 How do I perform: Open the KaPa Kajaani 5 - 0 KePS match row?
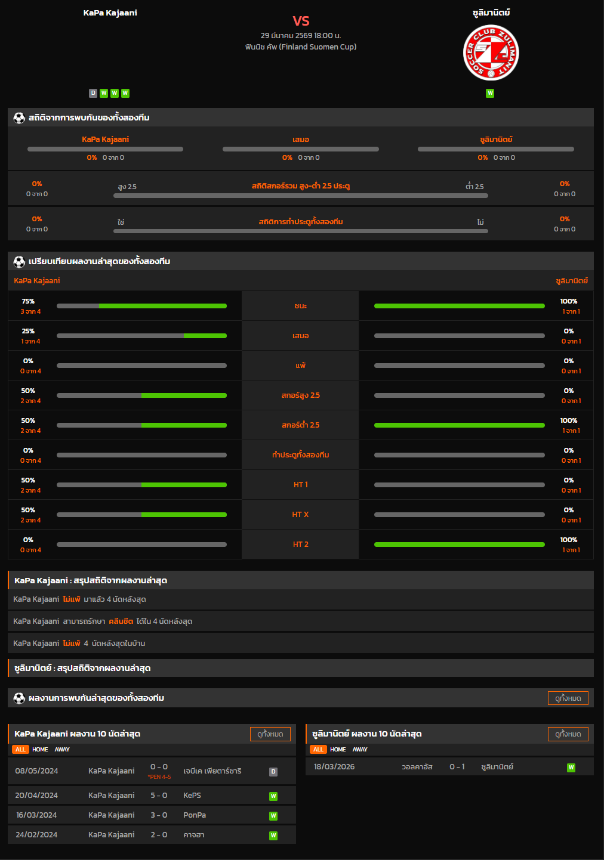(152, 796)
